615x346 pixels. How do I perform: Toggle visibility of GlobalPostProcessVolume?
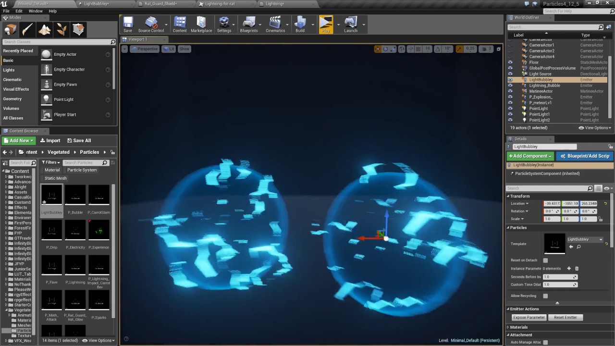pos(510,68)
